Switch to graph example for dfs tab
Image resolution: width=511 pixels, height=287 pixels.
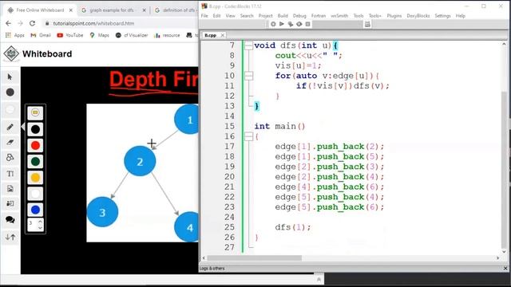pos(112,10)
